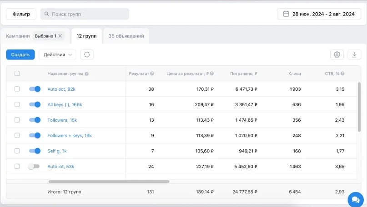This screenshot has width=367, height=207.
Task: Select checkbox for Followers + keys, 19k
Action: pos(17,136)
